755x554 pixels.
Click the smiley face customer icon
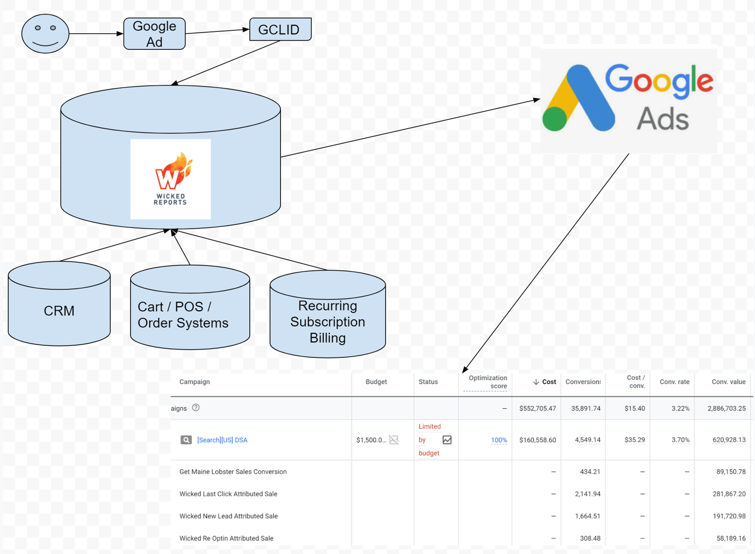[x=45, y=33]
